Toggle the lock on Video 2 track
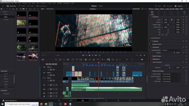 pyautogui.click(x=48, y=75)
